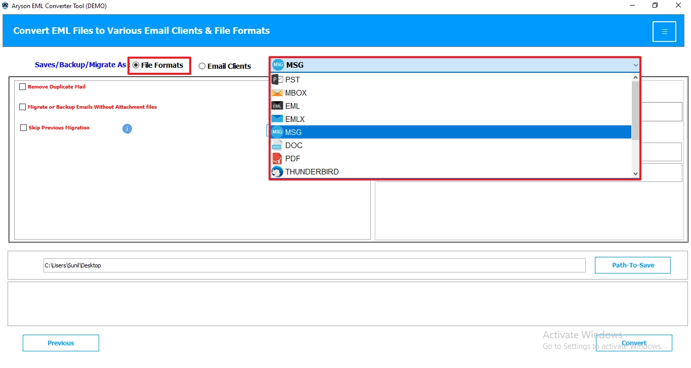Choose MBOX from the format list
Viewport: 691px width, 368px height.
point(451,93)
